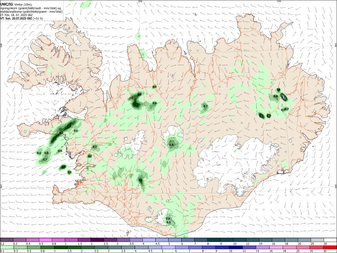Click the 0.8 value on the central glacier
Image resolution: width=337 pixels, height=253 pixels.
click(171, 145)
